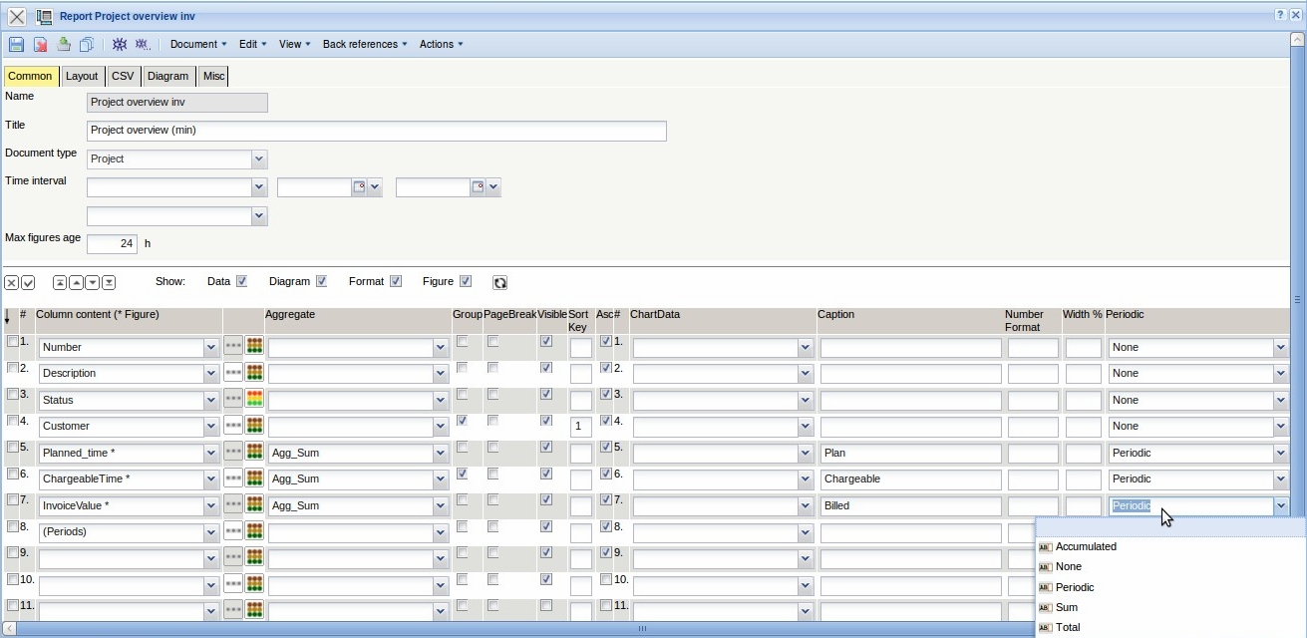This screenshot has height=638, width=1307.
Task: Open the Document type dropdown
Action: click(259, 159)
